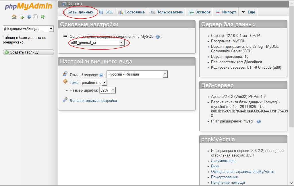
Task: Click the server icon next to 127.0.0.1
Action: pyautogui.click(x=64, y=4)
